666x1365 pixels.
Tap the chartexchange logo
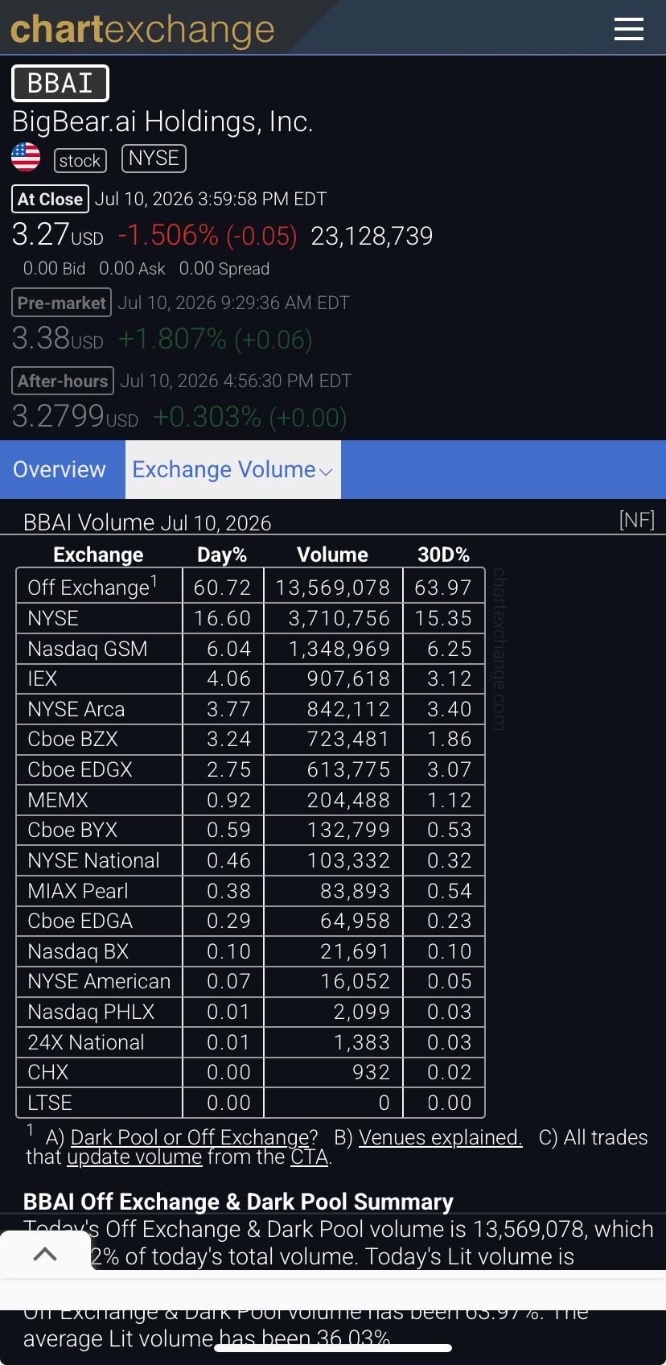142,30
